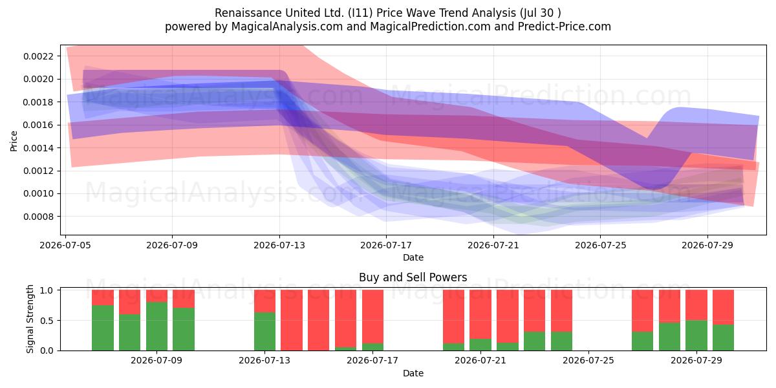
Task: Click the red sell segment of the 2026-07-21 bar
Action: [480, 314]
